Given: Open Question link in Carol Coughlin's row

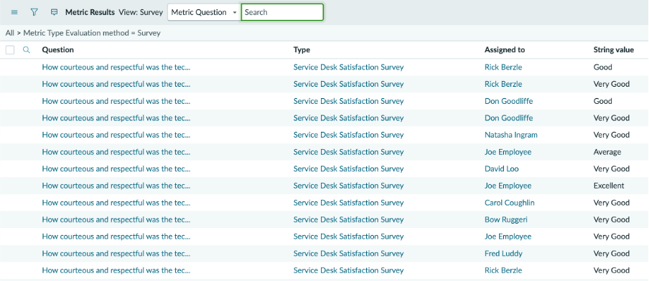Looking at the screenshot, I should pyautogui.click(x=116, y=202).
